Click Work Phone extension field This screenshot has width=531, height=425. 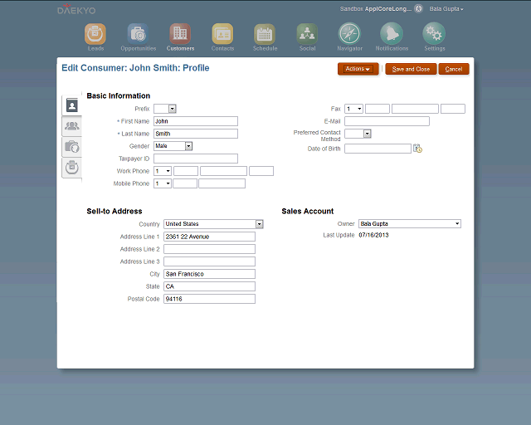point(261,171)
